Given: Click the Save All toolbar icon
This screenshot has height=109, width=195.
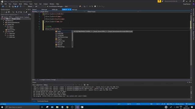Looking at the screenshot, I should 17,6.
